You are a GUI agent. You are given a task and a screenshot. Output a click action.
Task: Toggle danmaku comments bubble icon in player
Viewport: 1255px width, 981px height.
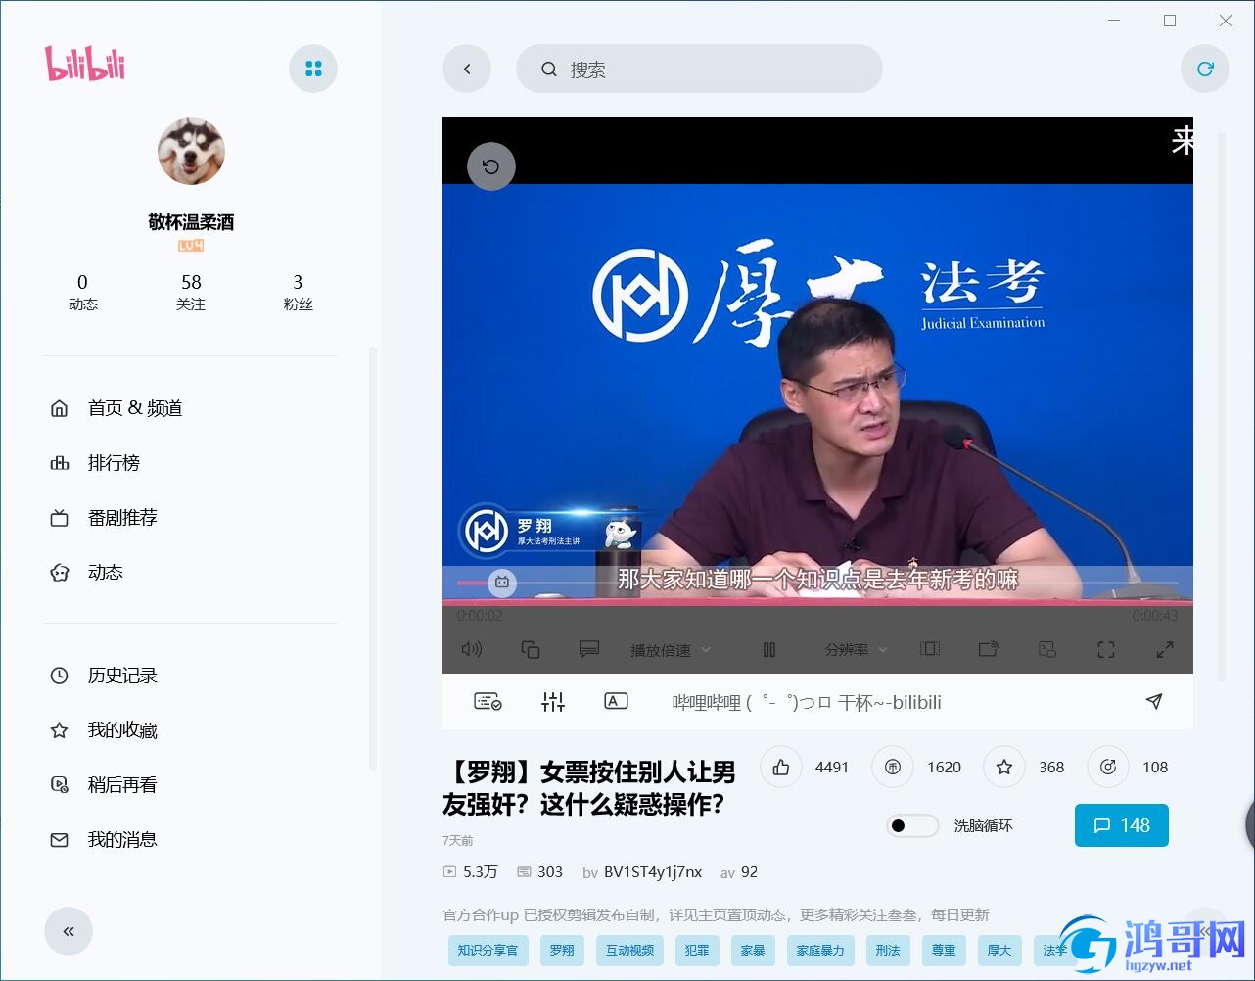click(x=589, y=649)
